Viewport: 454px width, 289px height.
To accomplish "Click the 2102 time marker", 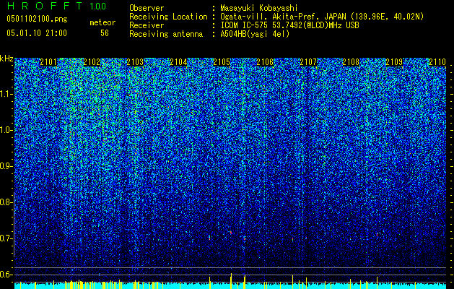I will coord(92,62).
